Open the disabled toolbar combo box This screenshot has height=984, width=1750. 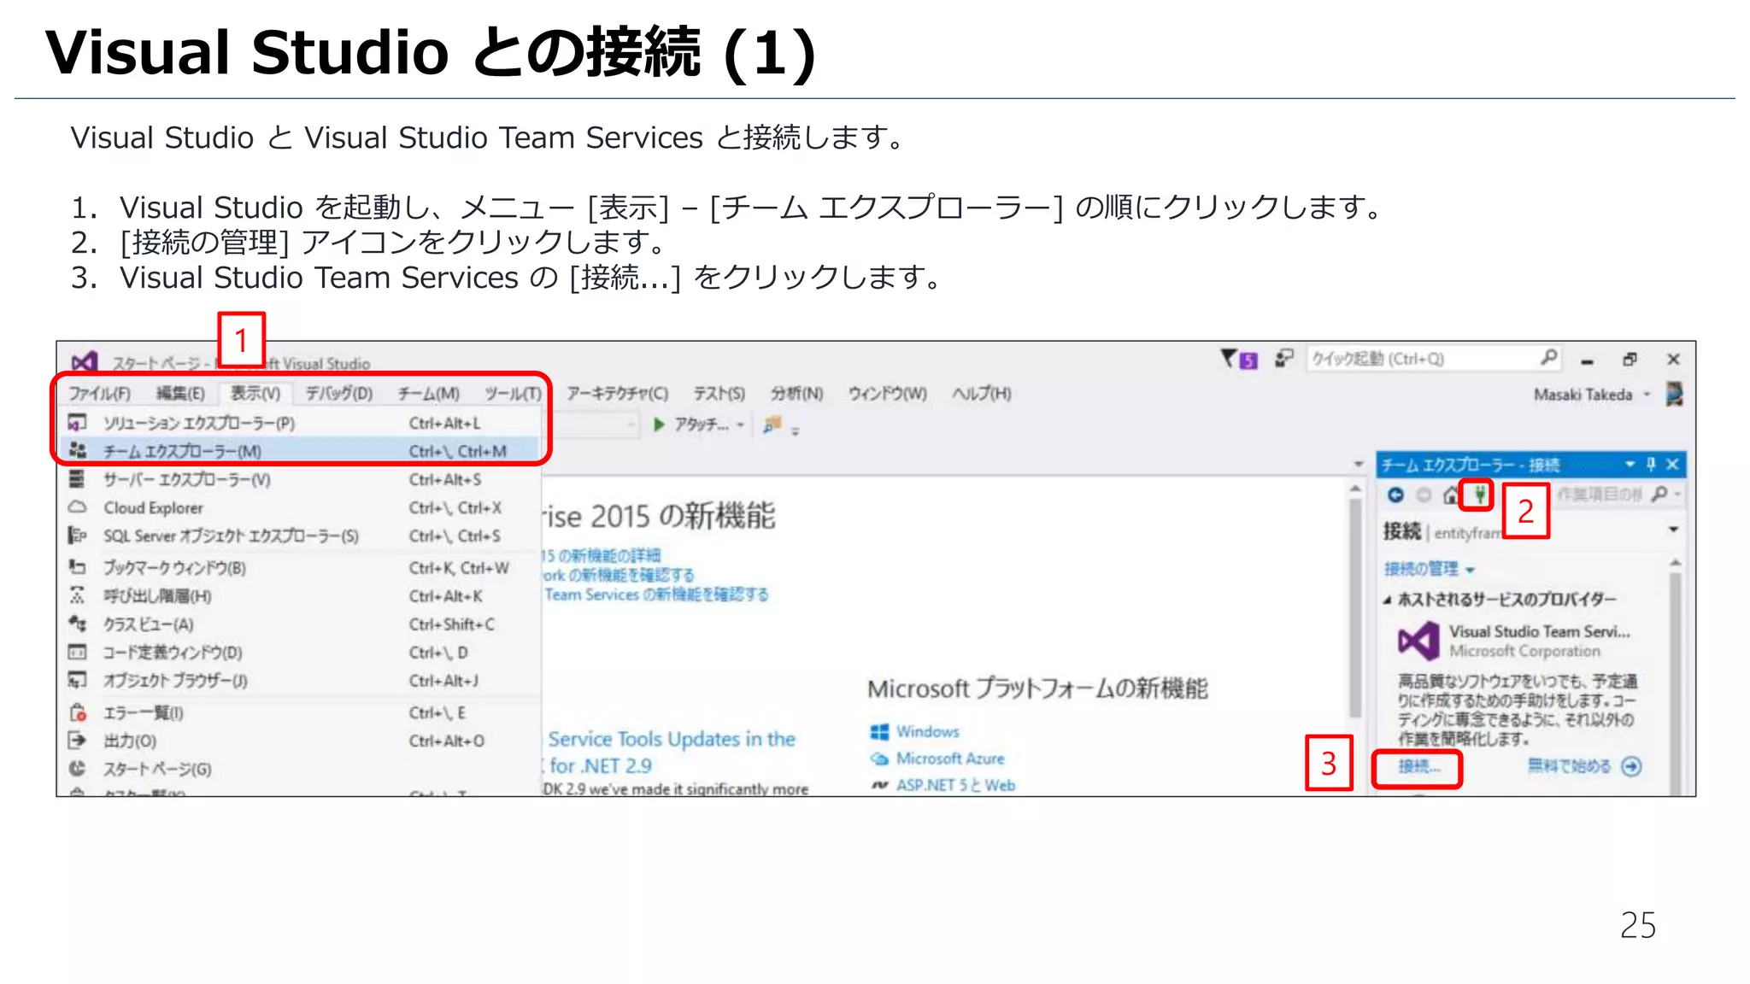591,424
